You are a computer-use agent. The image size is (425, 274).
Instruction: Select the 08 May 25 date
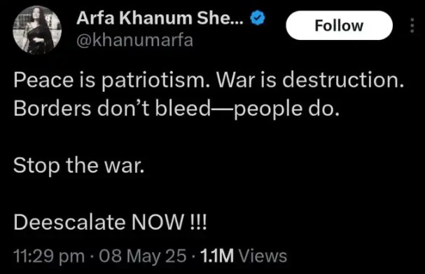(143, 256)
